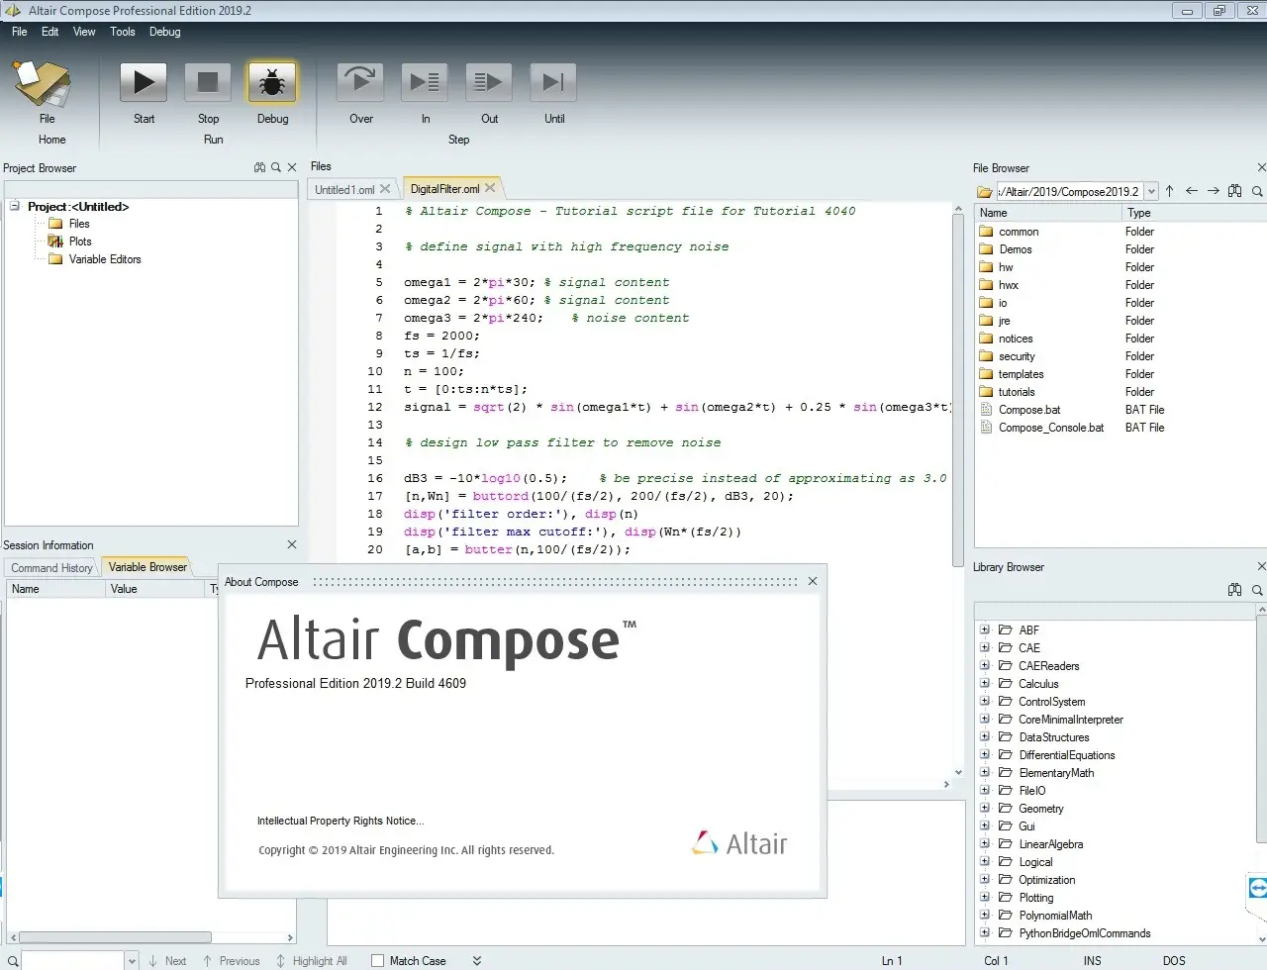Close the About Compose dialog
Screen dimensions: 1267x970
pos(813,581)
